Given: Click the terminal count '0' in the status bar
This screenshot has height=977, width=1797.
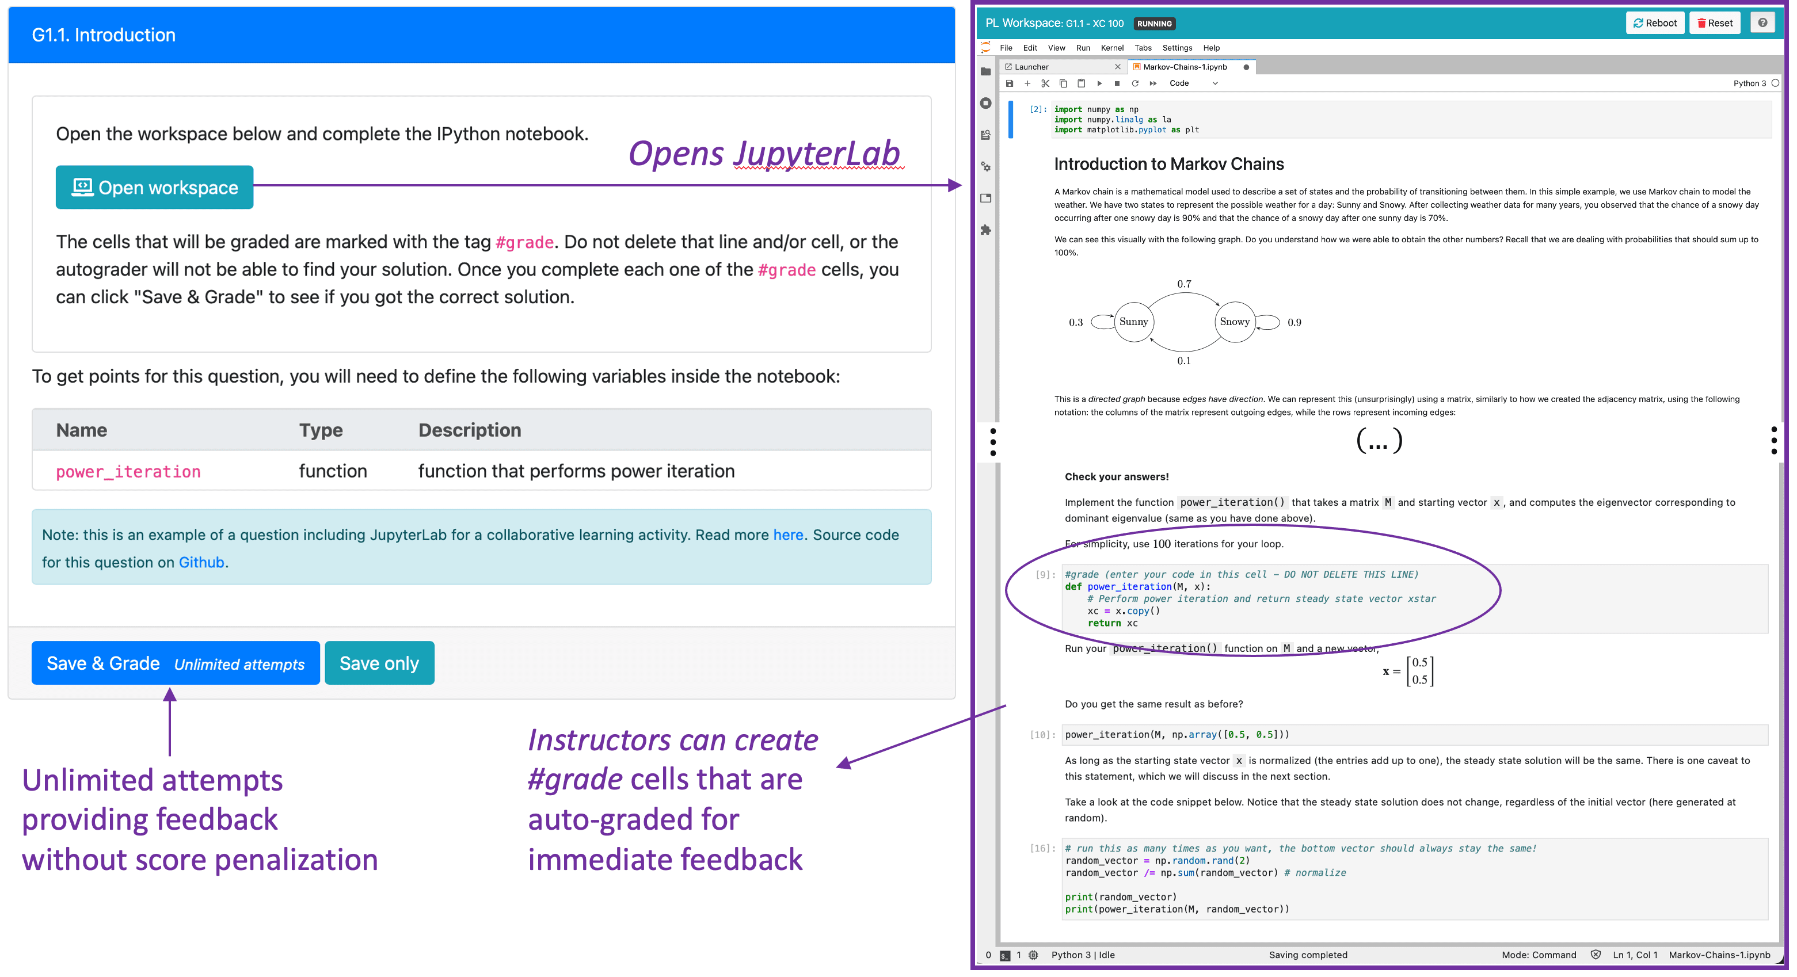Looking at the screenshot, I should click(988, 955).
